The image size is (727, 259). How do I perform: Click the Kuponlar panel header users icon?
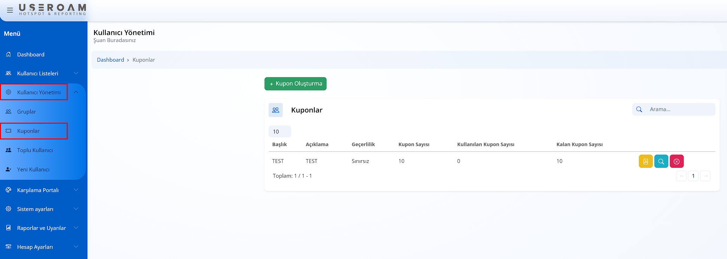pos(276,110)
